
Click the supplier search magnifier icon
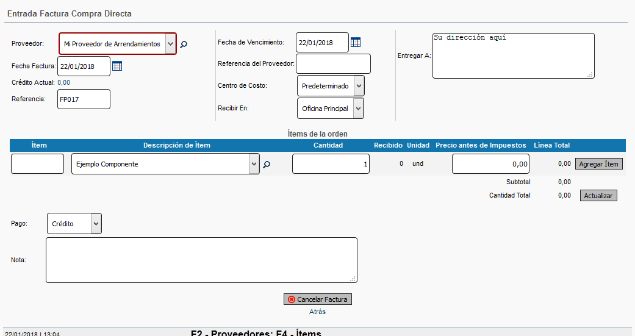point(184,45)
